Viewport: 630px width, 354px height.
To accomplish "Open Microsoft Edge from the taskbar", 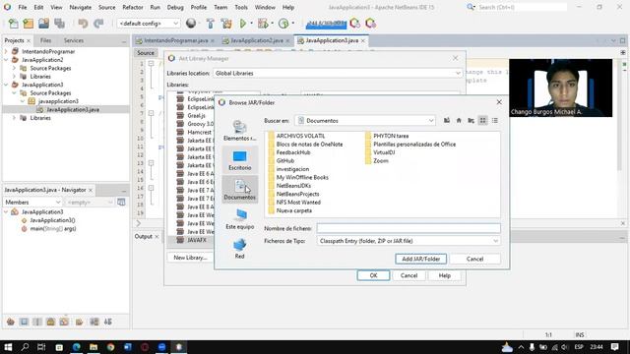I will pyautogui.click(x=76, y=347).
